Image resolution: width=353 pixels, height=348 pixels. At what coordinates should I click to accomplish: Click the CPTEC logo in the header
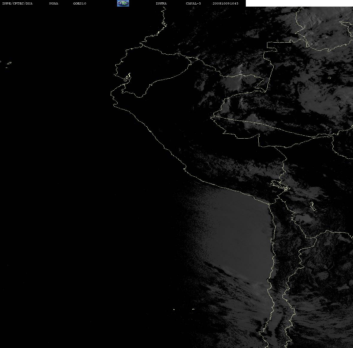(x=123, y=3)
